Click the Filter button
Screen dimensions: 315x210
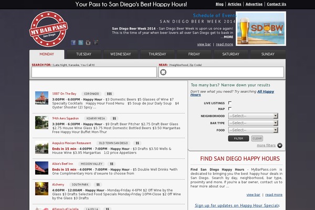238,139
